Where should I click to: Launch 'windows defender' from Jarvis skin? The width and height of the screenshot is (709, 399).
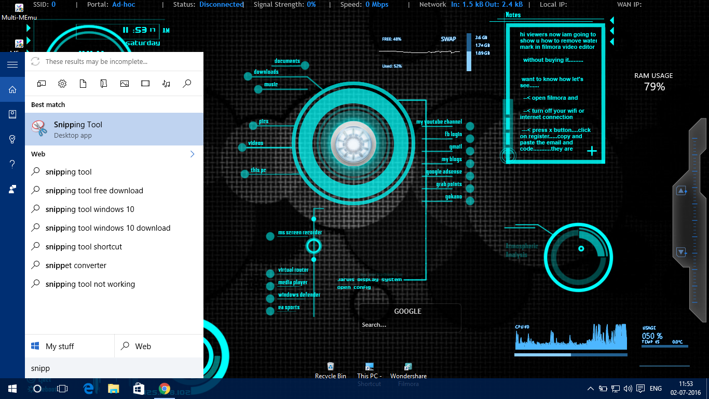click(x=299, y=295)
